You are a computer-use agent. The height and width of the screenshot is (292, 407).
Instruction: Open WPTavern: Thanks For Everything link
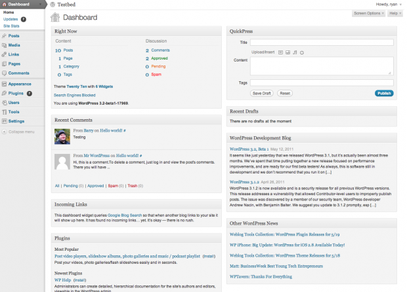261,277
